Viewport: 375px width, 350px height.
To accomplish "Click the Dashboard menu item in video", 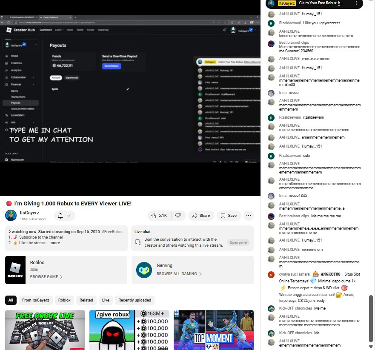I will point(46,30).
